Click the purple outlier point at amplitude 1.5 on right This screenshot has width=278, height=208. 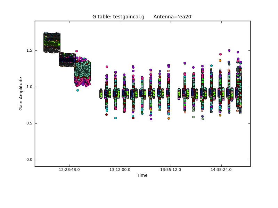(229, 50)
